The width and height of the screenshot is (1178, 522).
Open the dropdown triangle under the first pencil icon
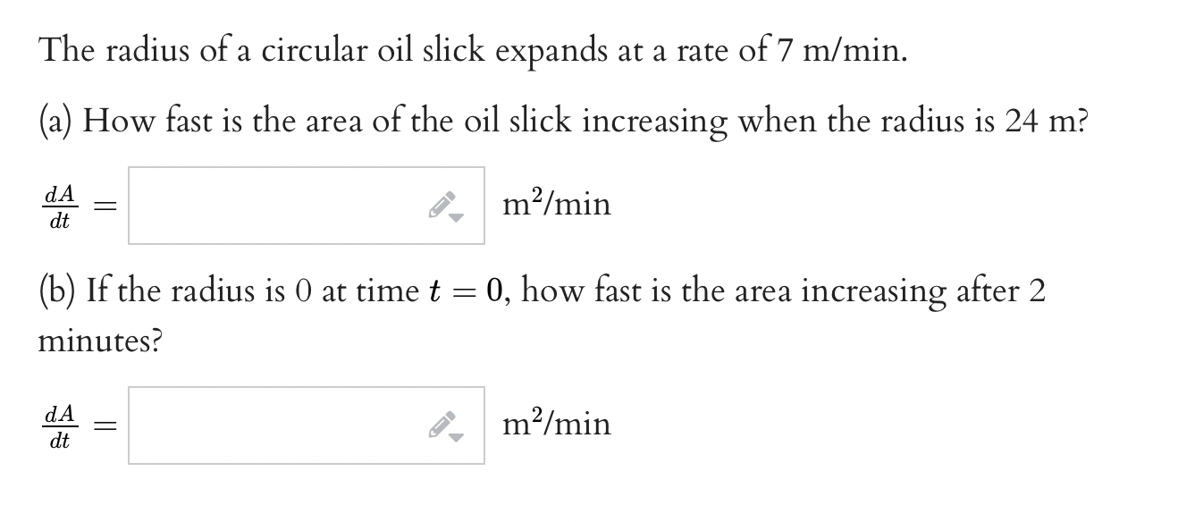[x=455, y=215]
